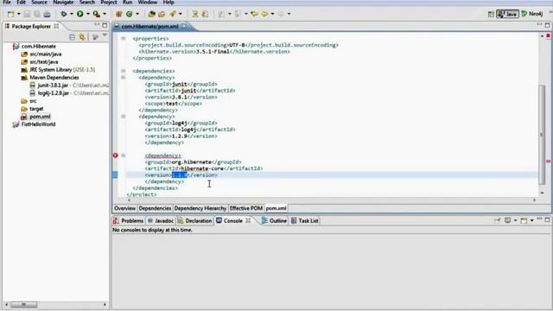
Task: Switch to the Dependency Hierarchy tab
Action: coord(200,208)
